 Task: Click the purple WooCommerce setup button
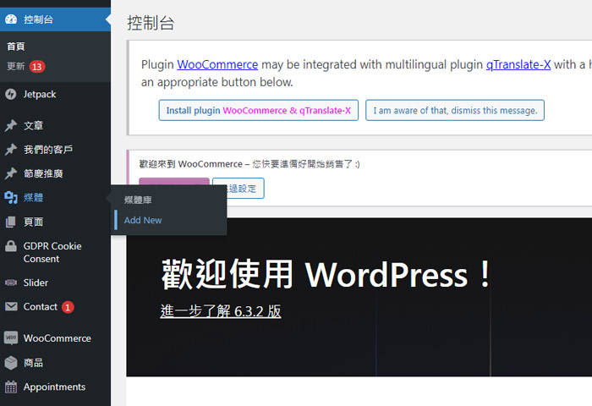pyautogui.click(x=174, y=181)
